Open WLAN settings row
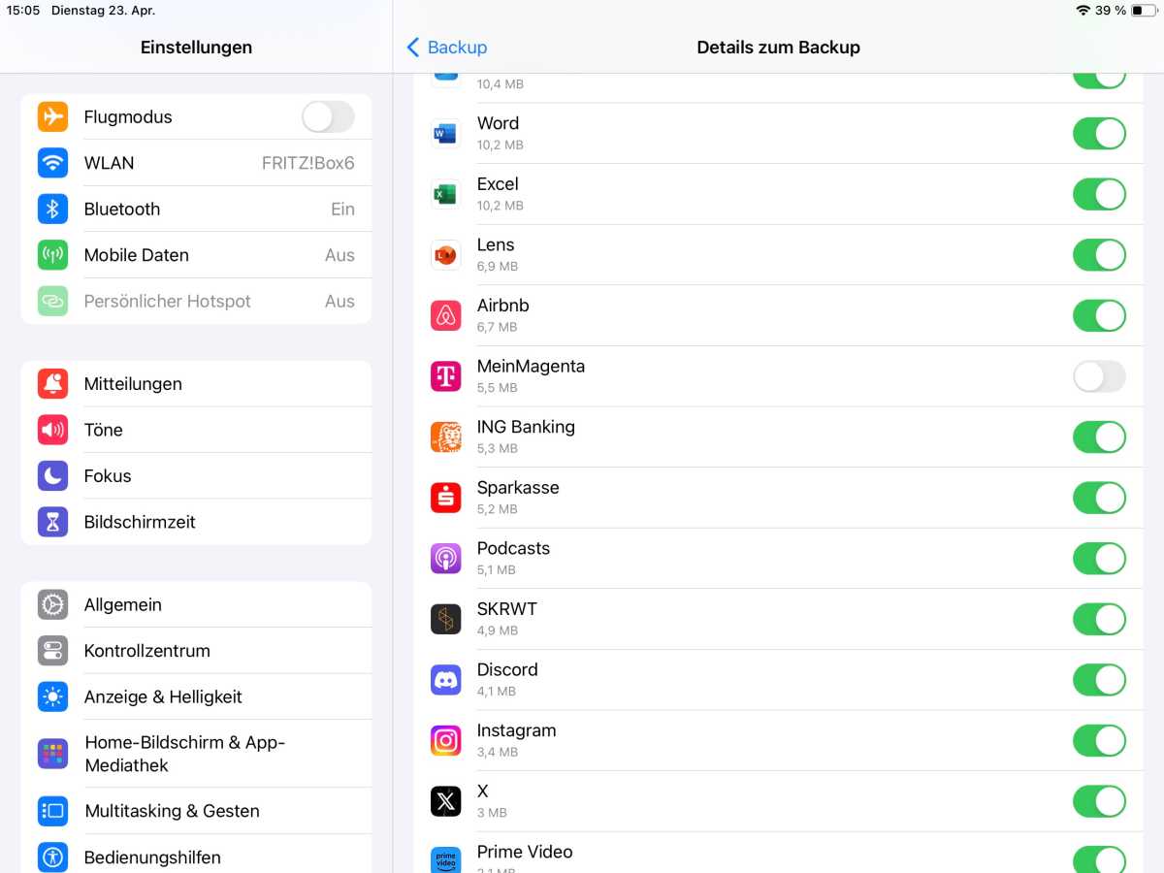The image size is (1164, 873). [x=196, y=163]
